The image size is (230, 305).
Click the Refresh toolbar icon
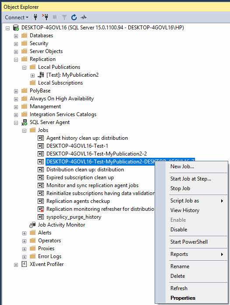point(74,18)
